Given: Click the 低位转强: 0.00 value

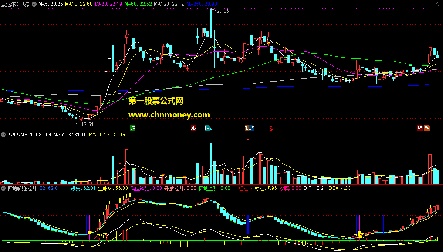Looking at the screenshot, I should pyautogui.click(x=146, y=188).
